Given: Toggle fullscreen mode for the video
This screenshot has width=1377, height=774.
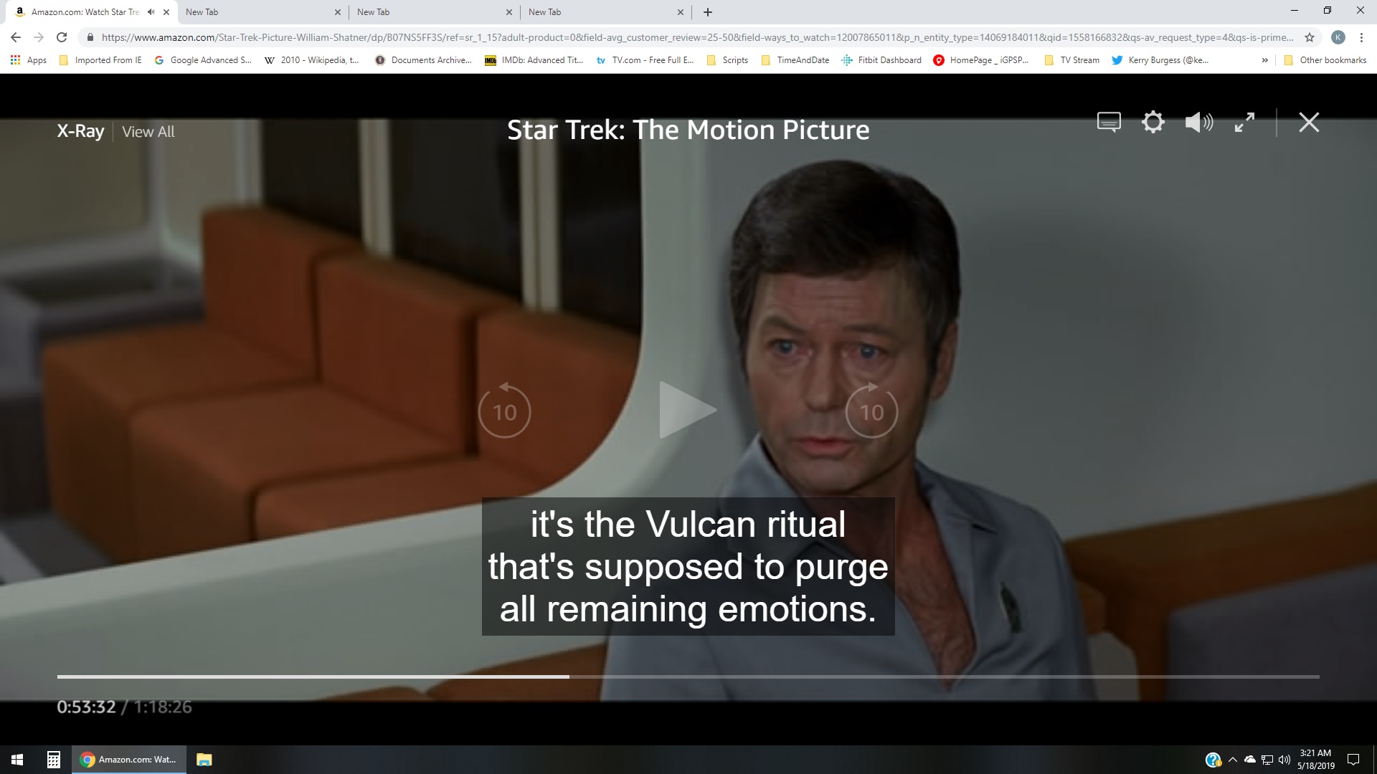Looking at the screenshot, I should (x=1244, y=123).
